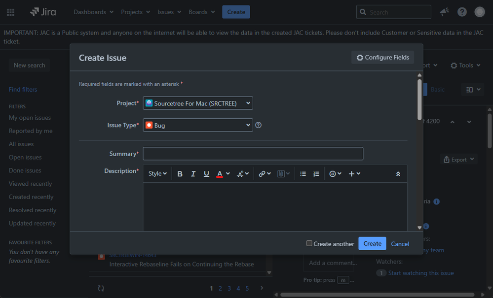Select the Done issues filter
The width and height of the screenshot is (493, 298).
click(x=25, y=170)
